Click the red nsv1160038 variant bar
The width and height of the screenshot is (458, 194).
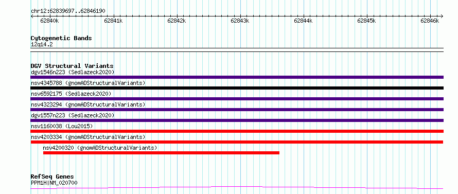point(237,131)
